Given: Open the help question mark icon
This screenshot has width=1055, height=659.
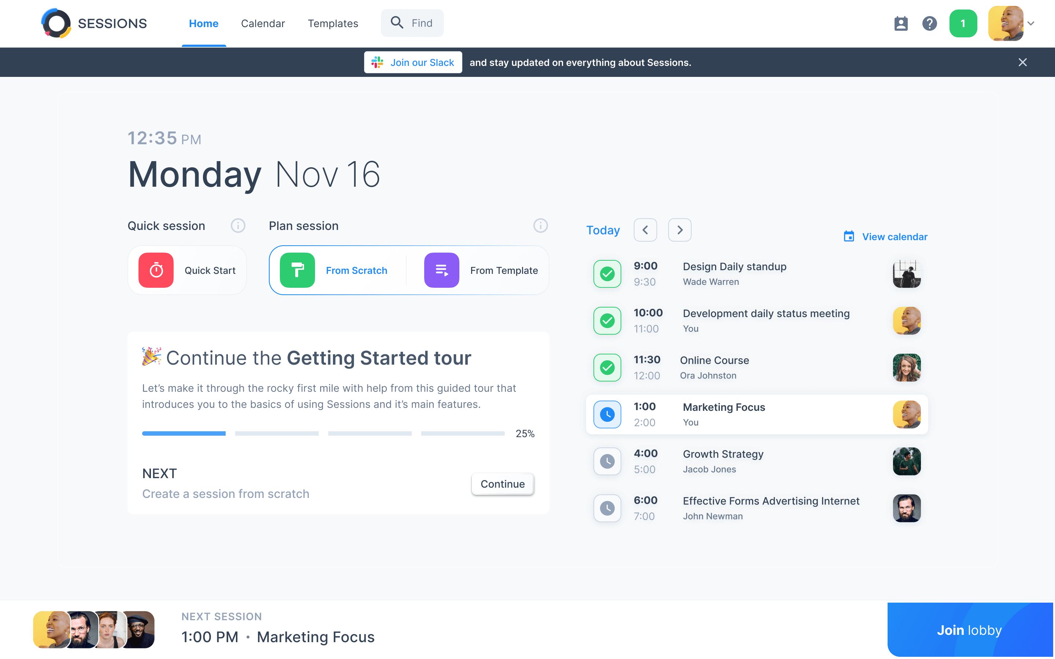Looking at the screenshot, I should pyautogui.click(x=929, y=23).
